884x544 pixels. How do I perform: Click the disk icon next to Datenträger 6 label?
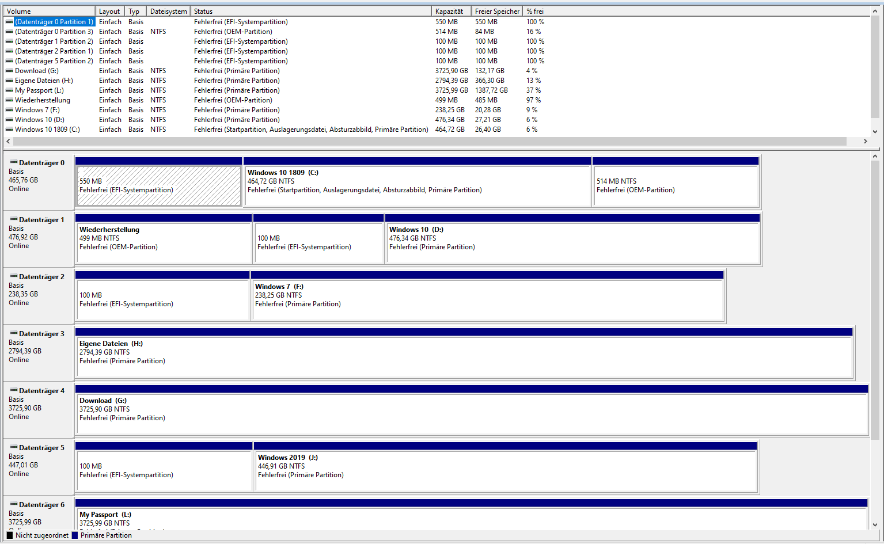[x=14, y=504]
